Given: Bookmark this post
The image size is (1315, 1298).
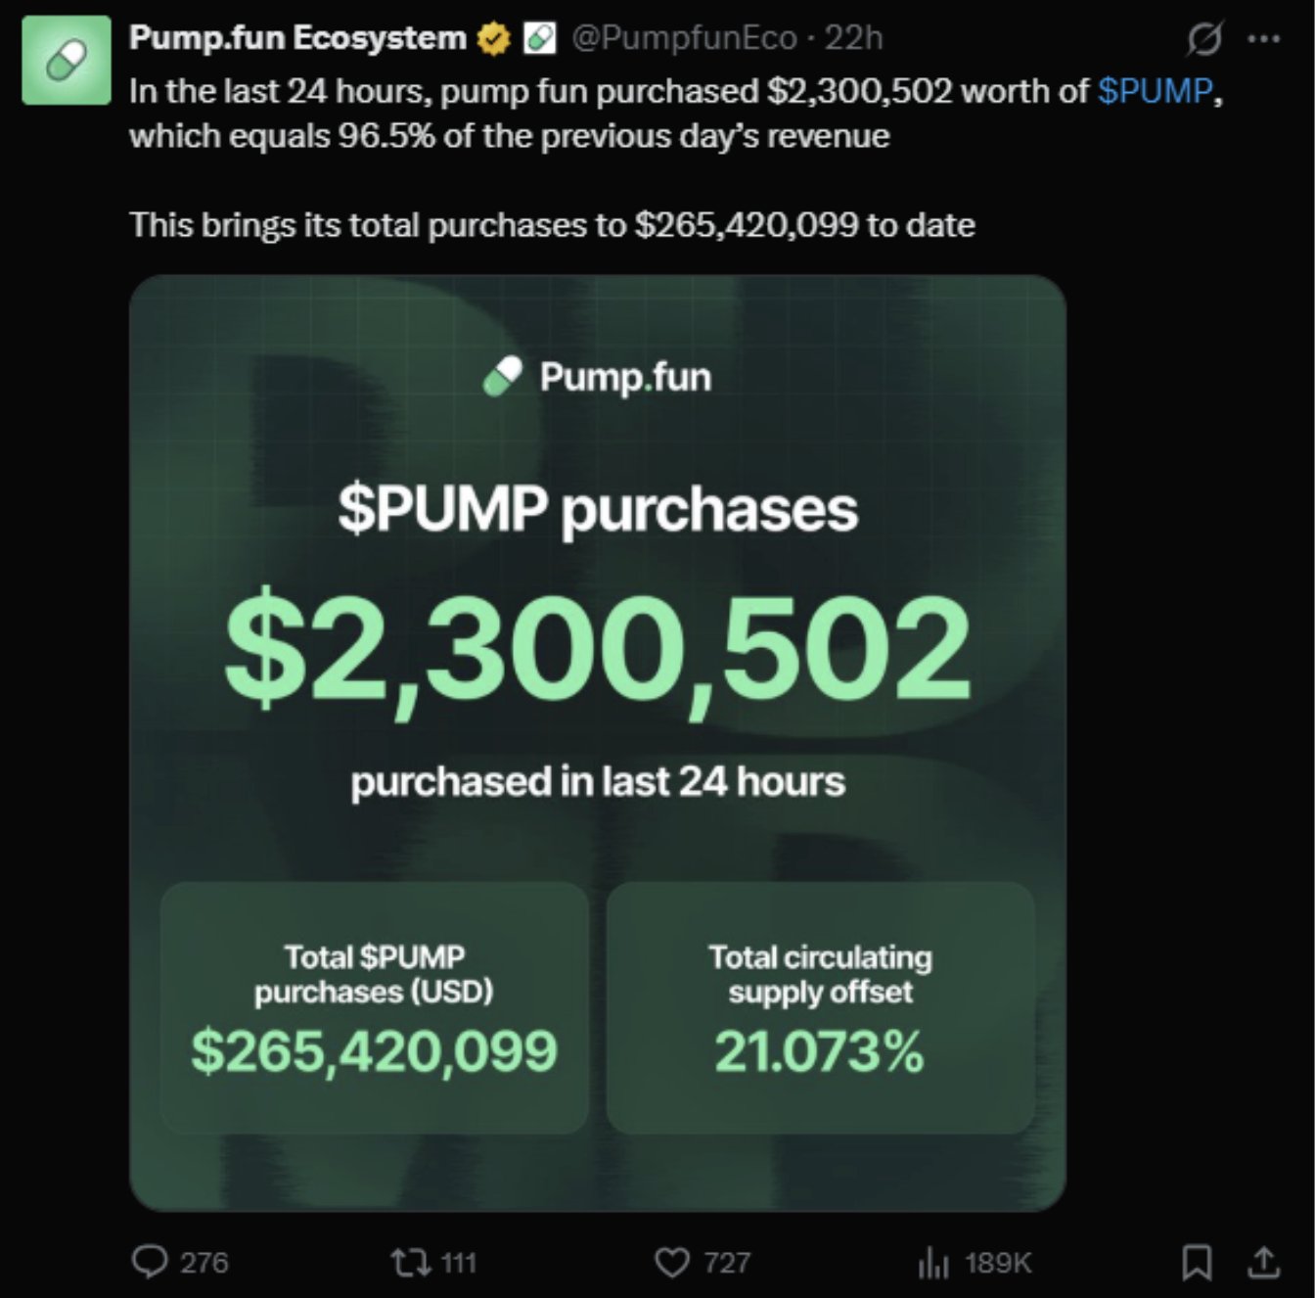Looking at the screenshot, I should [x=1197, y=1263].
